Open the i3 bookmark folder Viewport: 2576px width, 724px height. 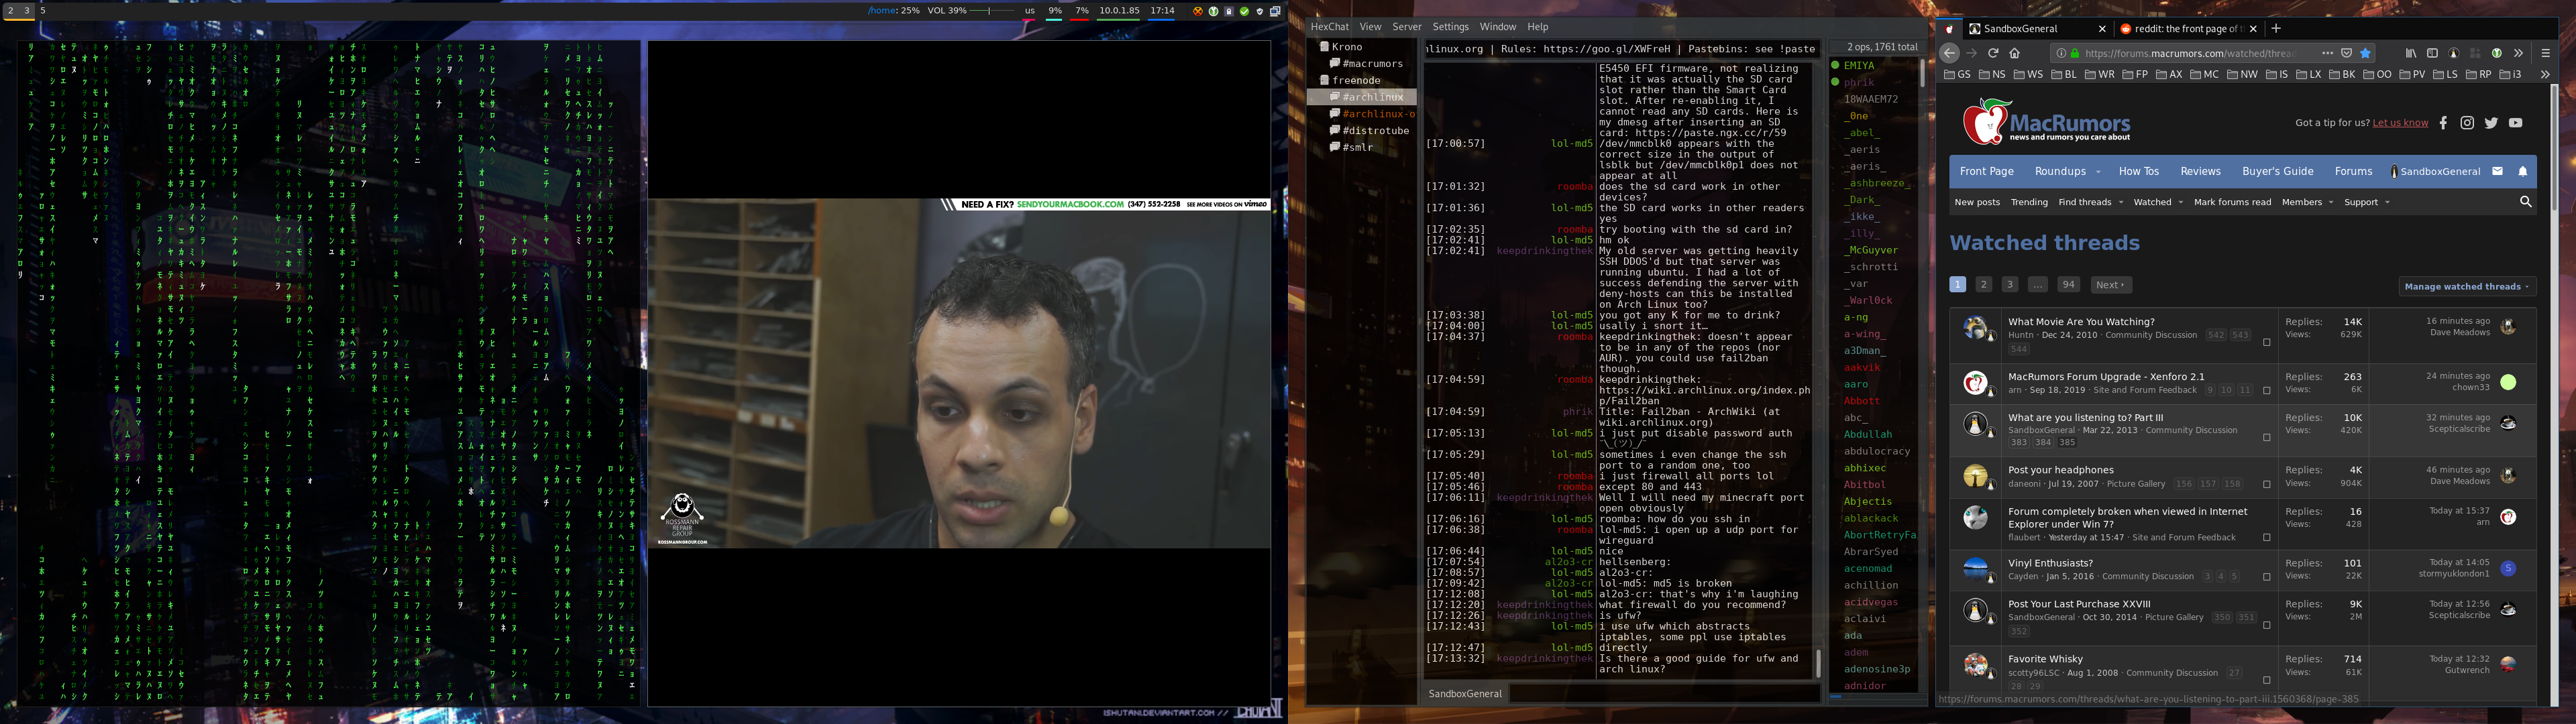click(x=2510, y=74)
